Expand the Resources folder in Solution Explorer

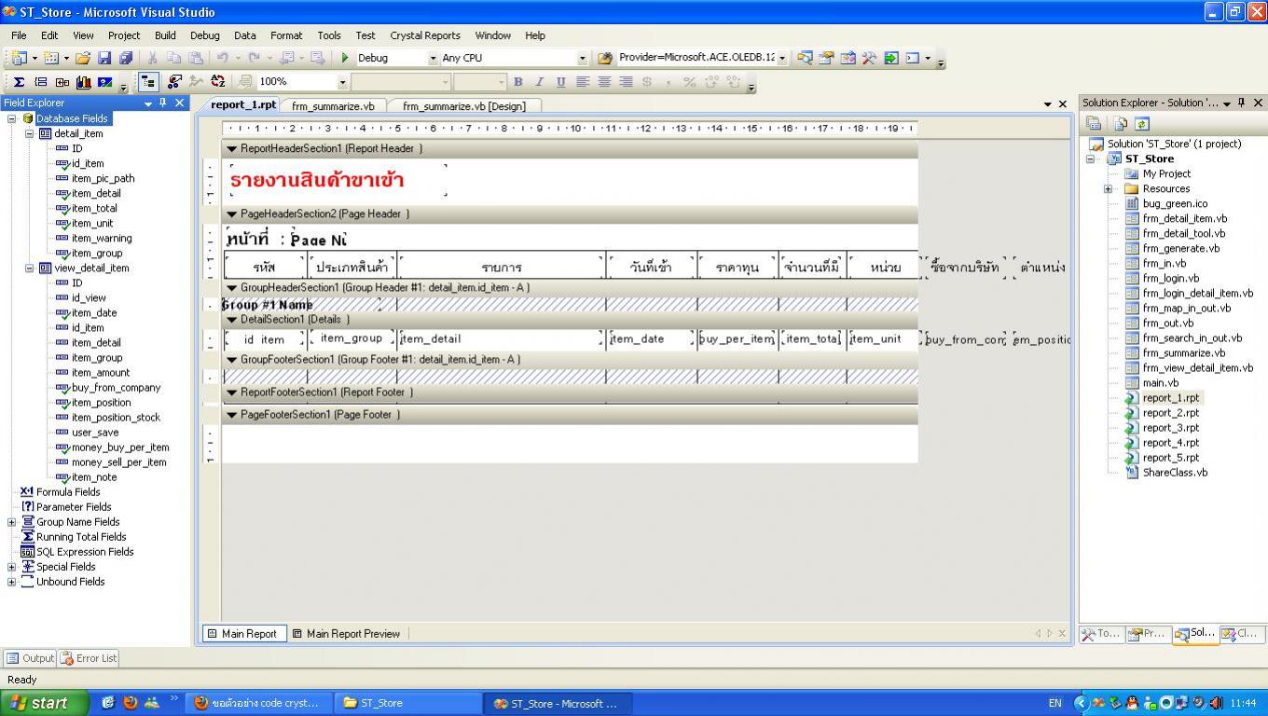pyautogui.click(x=1108, y=189)
